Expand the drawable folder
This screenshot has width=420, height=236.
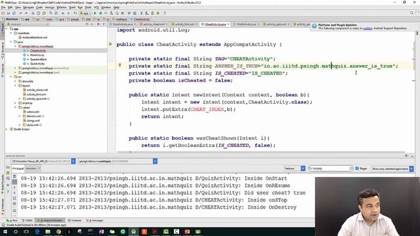pyautogui.click(x=15, y=81)
